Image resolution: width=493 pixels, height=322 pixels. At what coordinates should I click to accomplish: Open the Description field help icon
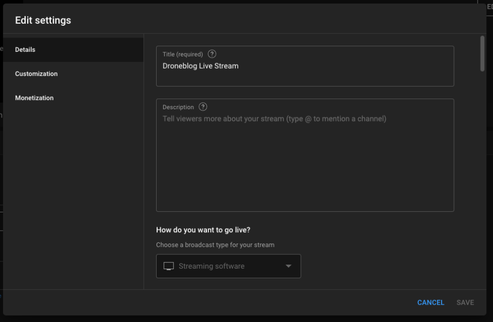203,107
